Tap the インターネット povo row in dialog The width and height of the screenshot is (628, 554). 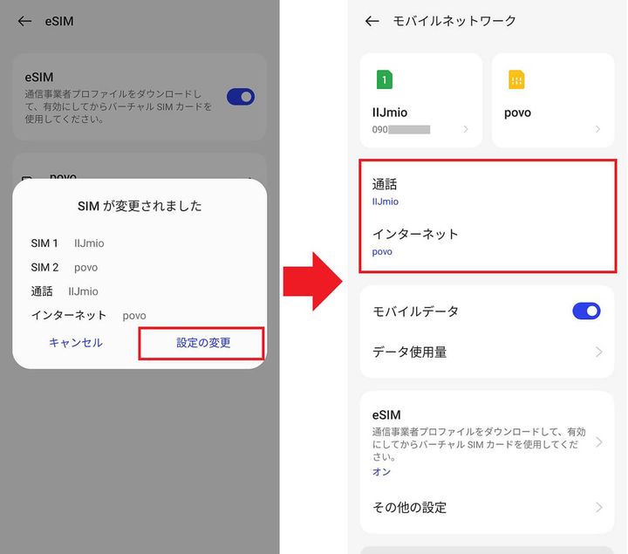pos(88,315)
